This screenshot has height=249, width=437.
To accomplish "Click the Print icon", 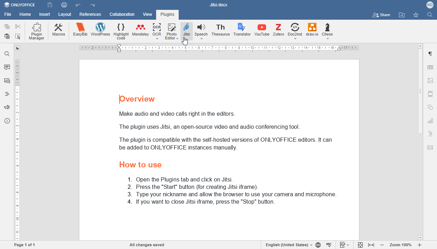I will coord(64,5).
